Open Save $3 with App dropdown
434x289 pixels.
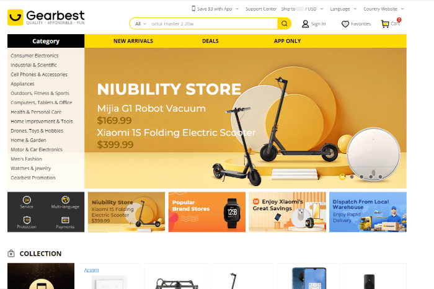(215, 9)
